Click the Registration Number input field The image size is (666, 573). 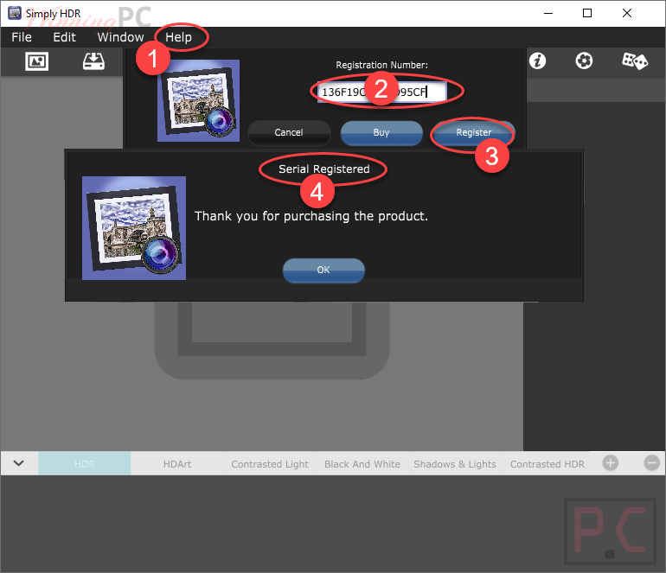click(x=381, y=92)
